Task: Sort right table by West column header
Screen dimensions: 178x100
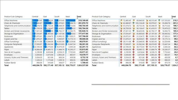Action: 160,17
